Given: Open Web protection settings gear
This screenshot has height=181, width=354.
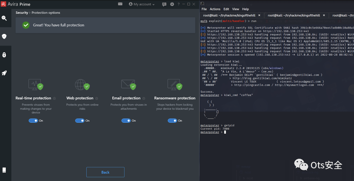Looking at the screenshot, I should (x=97, y=98).
